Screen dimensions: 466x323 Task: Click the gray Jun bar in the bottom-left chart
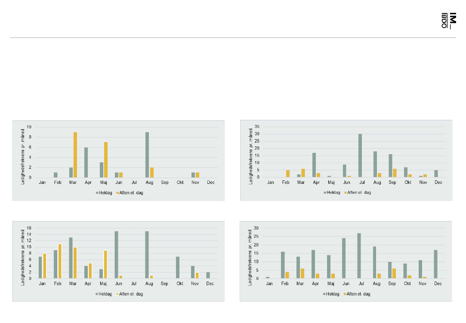click(x=117, y=255)
